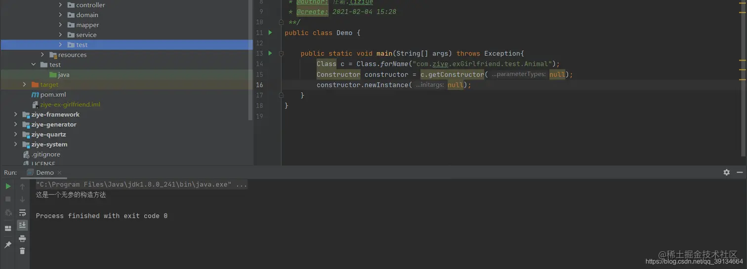Click line number 19 in the gutter
This screenshot has width=747, height=269.
259,116
